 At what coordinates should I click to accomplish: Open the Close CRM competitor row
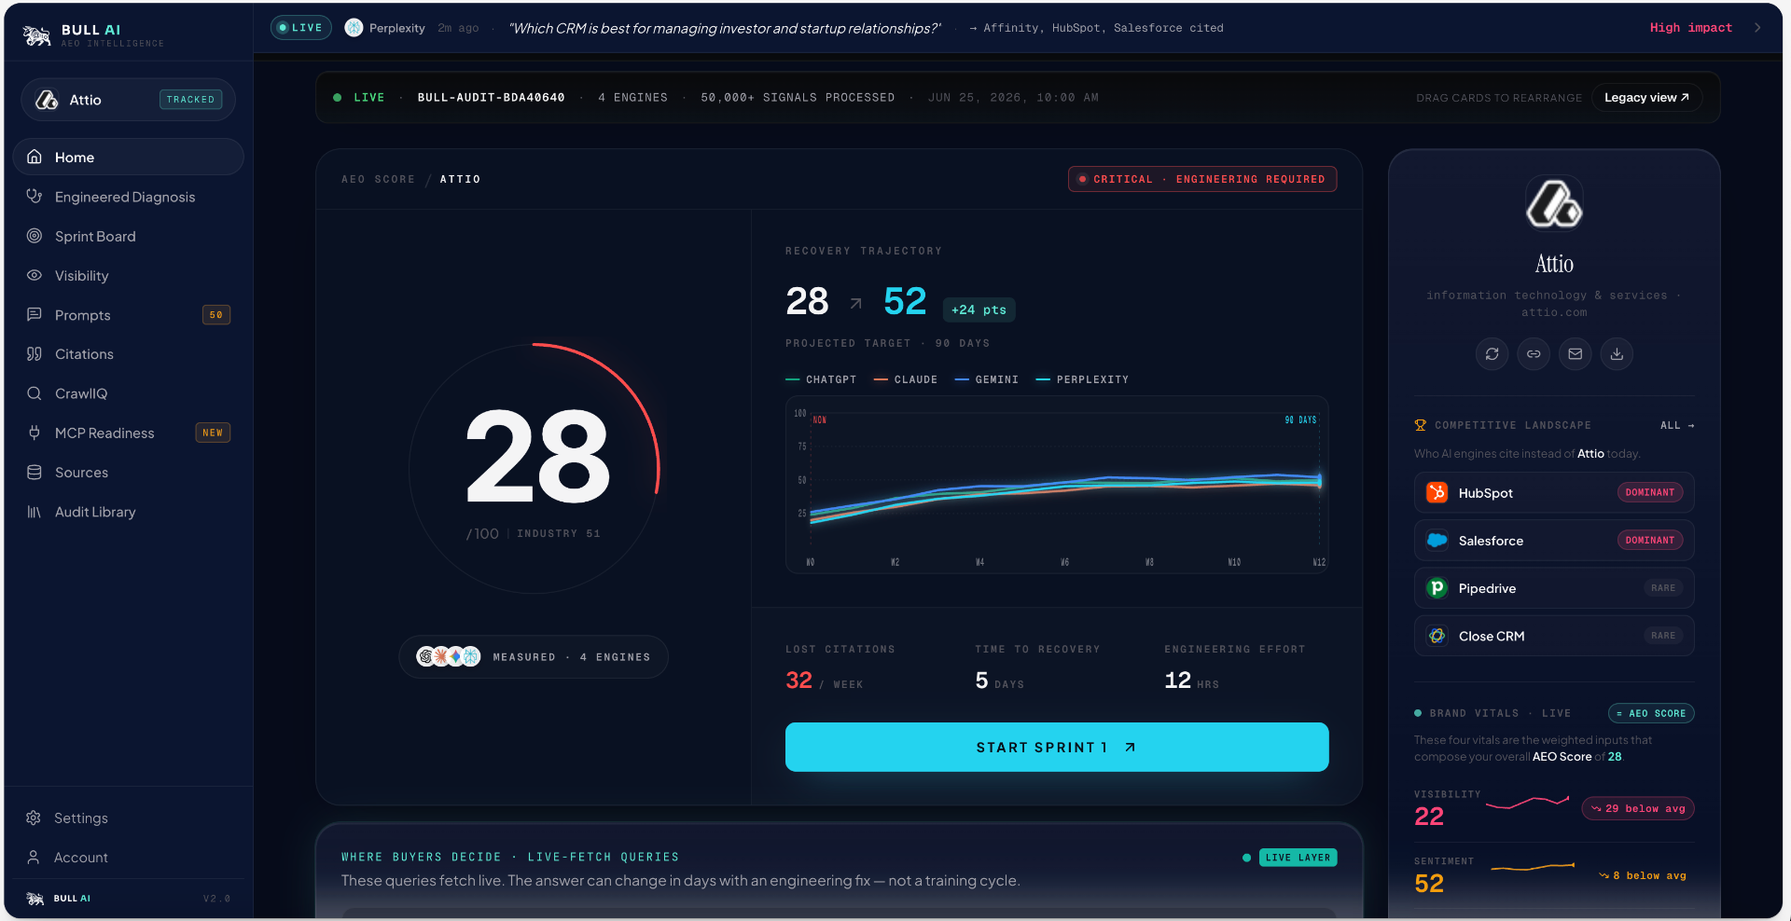pos(1554,636)
